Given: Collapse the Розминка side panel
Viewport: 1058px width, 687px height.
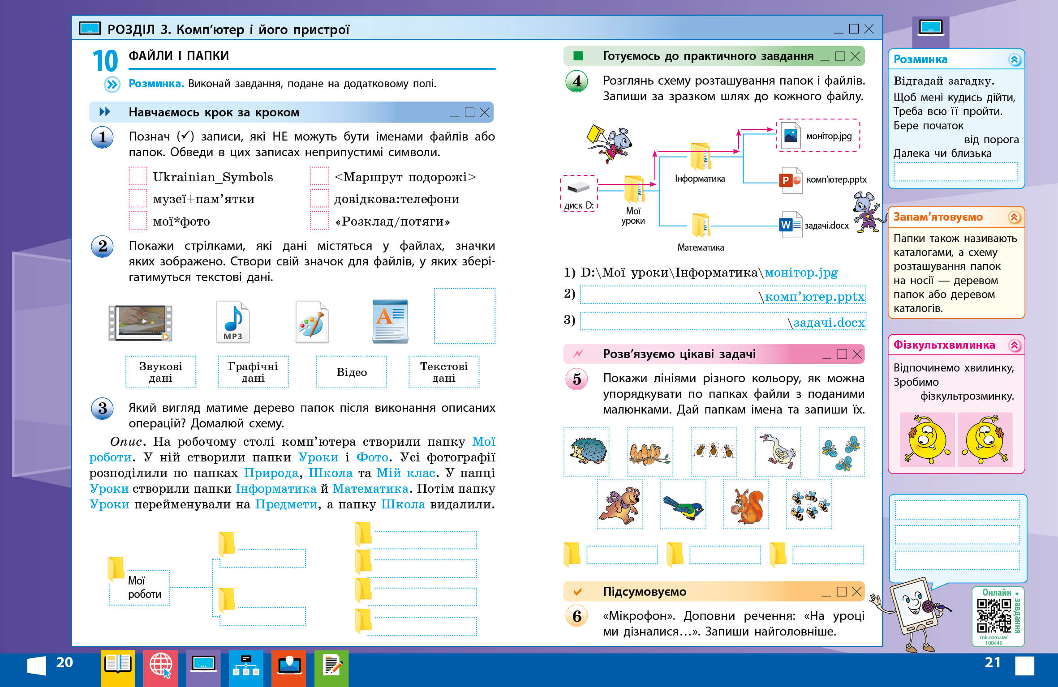Looking at the screenshot, I should [x=1015, y=60].
